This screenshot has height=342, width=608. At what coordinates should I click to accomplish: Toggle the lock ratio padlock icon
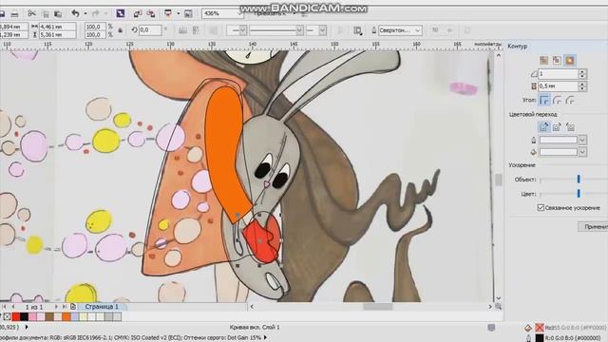coord(121,30)
